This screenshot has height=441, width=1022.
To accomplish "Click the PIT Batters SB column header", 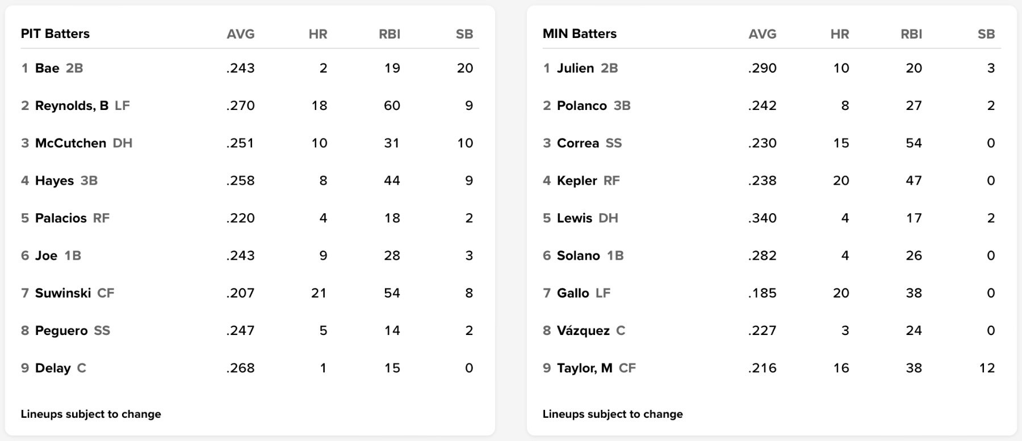I will [464, 34].
